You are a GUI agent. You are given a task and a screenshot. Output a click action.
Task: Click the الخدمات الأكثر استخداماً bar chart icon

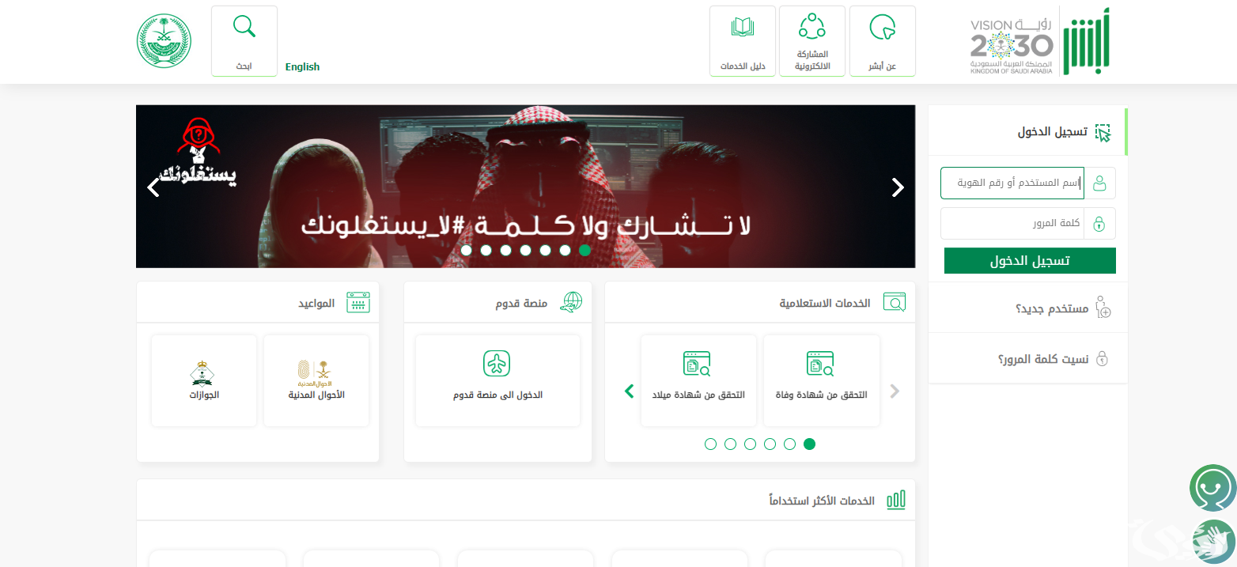pos(896,500)
